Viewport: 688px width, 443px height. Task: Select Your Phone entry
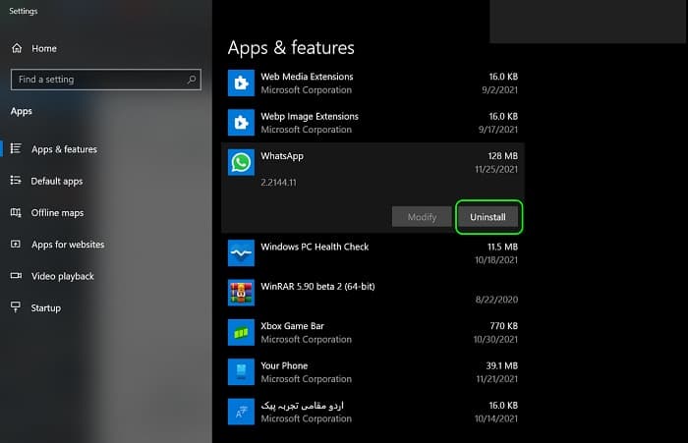pyautogui.click(x=373, y=372)
